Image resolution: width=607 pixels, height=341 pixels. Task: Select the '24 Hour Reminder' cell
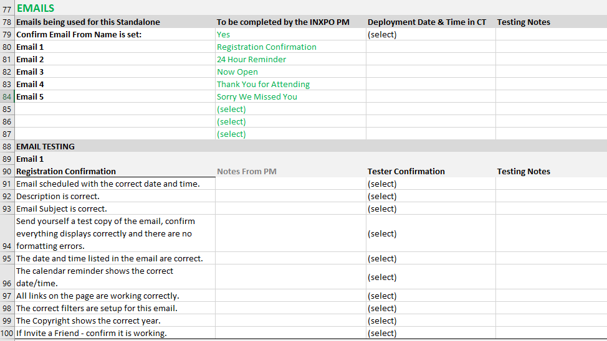pos(251,59)
